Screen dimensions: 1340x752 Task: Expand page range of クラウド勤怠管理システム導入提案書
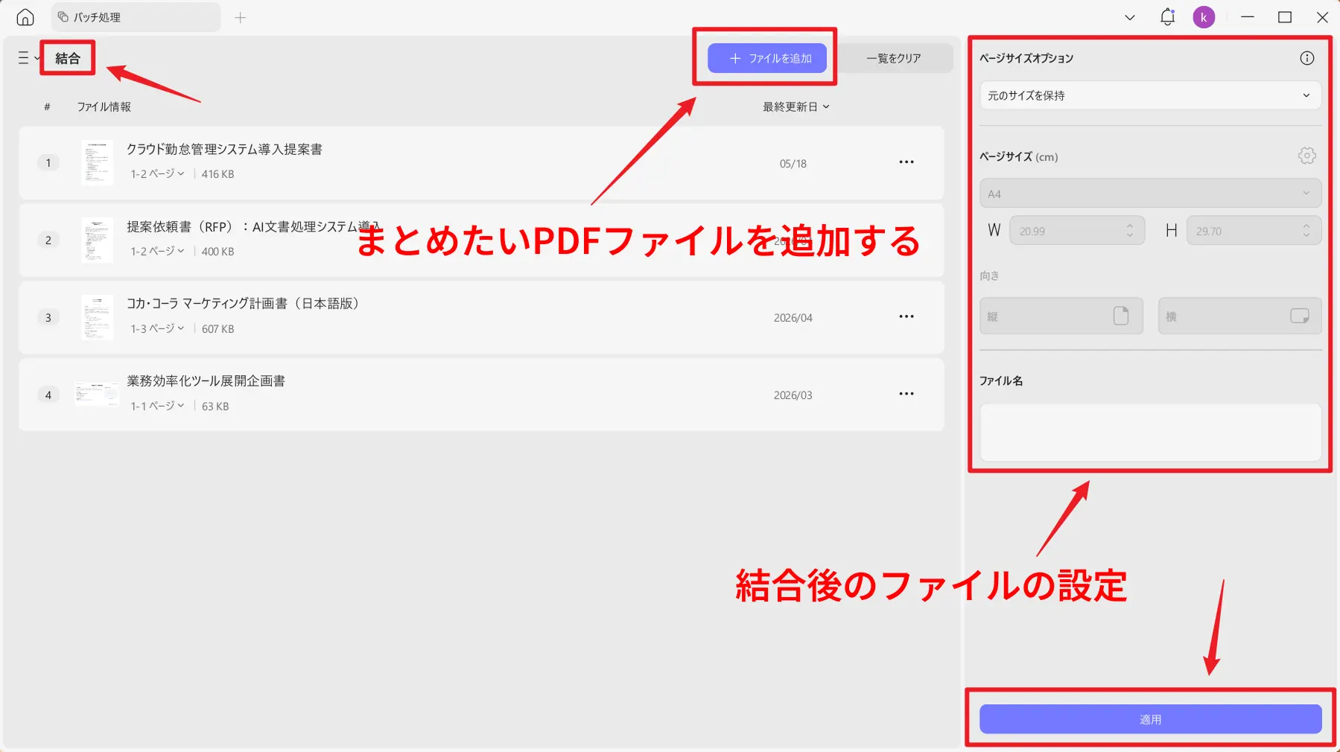(157, 173)
